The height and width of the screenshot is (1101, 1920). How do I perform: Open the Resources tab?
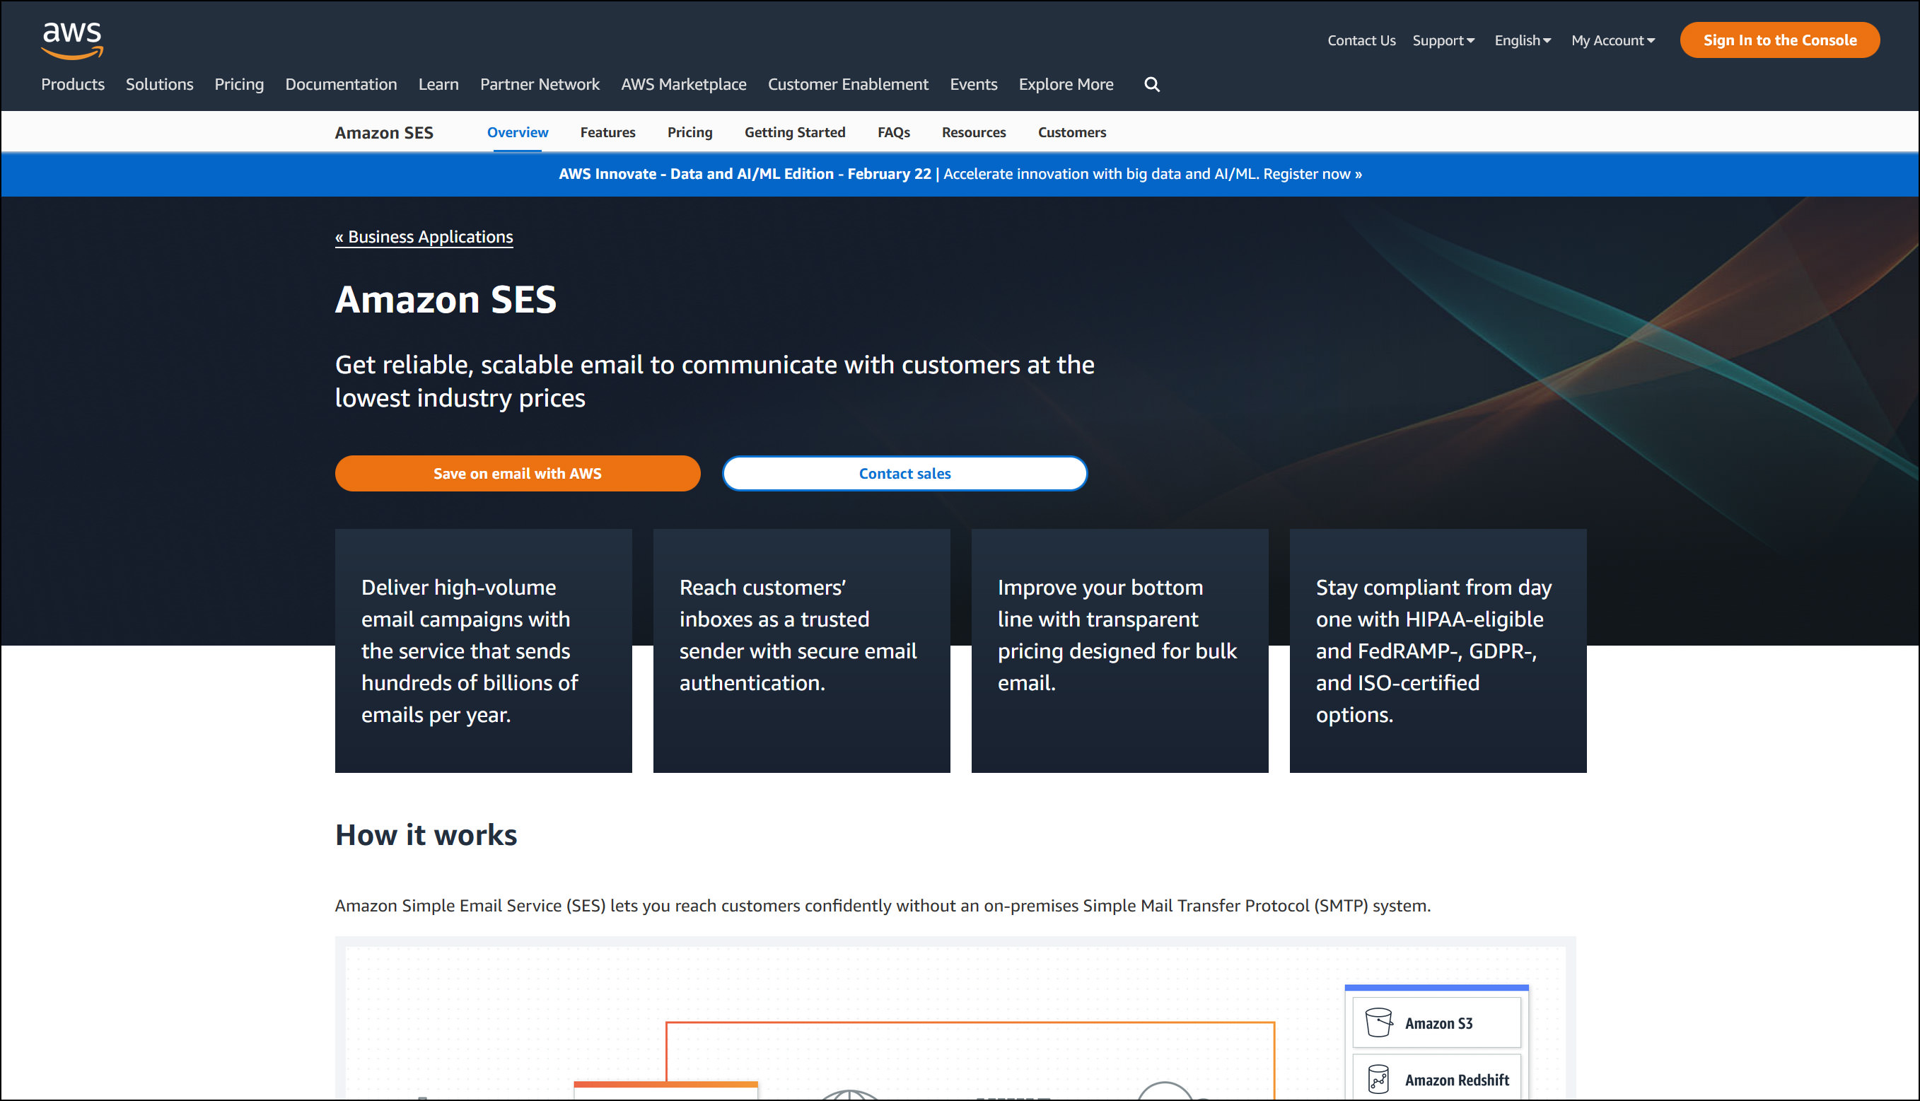pos(973,132)
